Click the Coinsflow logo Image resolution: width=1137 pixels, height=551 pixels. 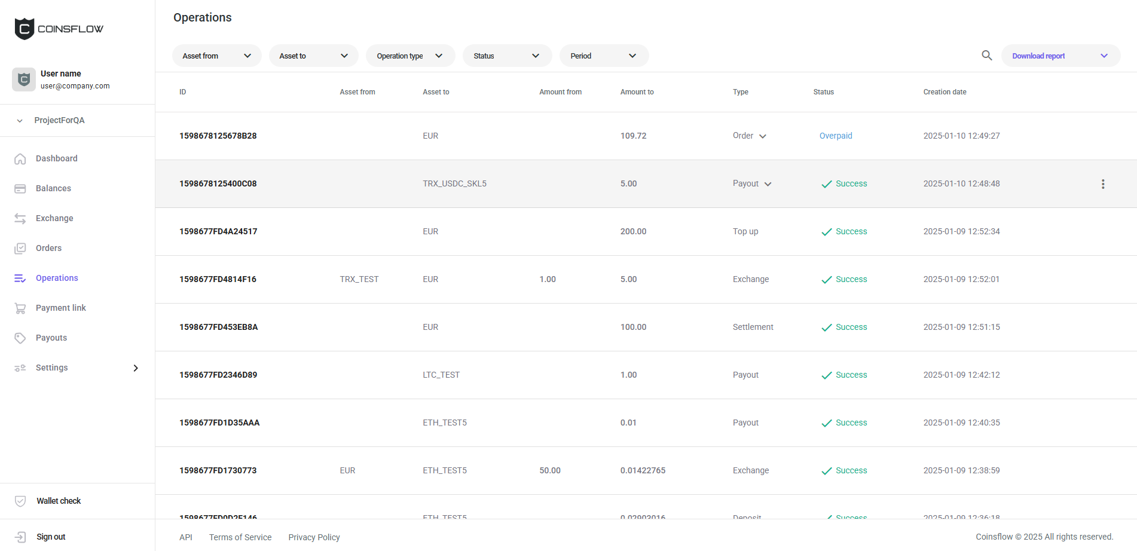coord(59,29)
